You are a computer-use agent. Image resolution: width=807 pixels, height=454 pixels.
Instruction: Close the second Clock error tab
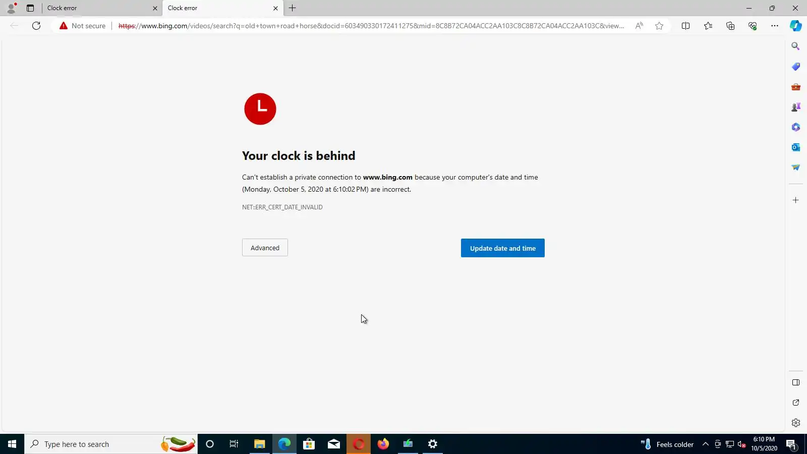click(x=275, y=8)
